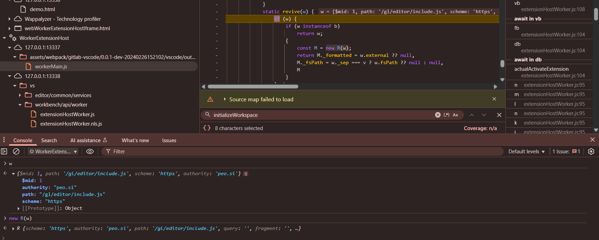
Task: Dismiss the Source map failed warning
Action: (x=494, y=99)
